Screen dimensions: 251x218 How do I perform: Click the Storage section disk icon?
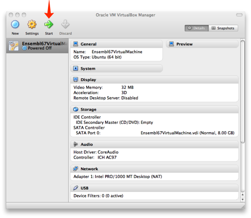click(x=76, y=109)
